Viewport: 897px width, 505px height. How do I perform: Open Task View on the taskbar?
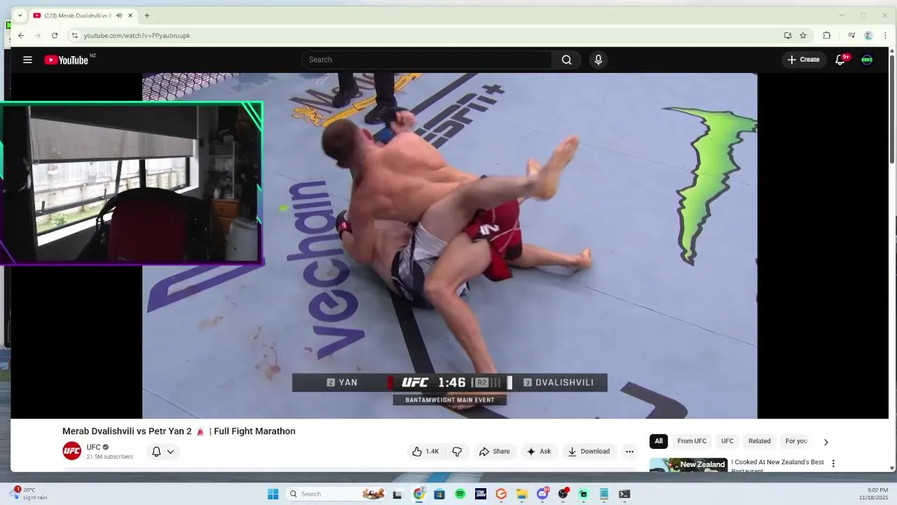pyautogui.click(x=397, y=494)
